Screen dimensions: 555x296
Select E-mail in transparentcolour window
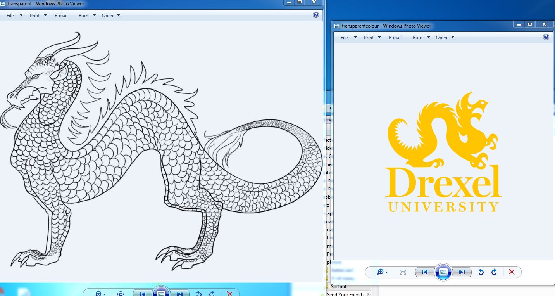point(395,38)
